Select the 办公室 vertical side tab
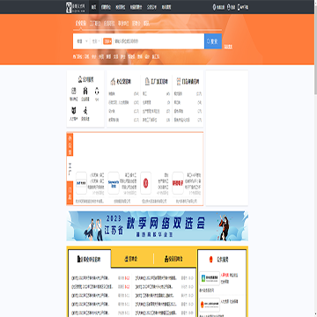317x317 pixels. click(70, 144)
